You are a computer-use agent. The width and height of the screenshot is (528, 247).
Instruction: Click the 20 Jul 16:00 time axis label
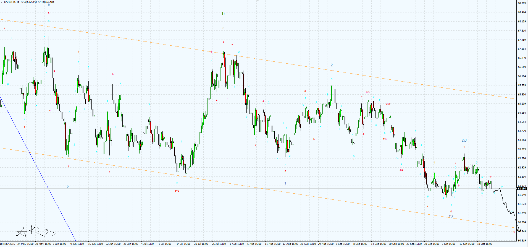[201, 244]
